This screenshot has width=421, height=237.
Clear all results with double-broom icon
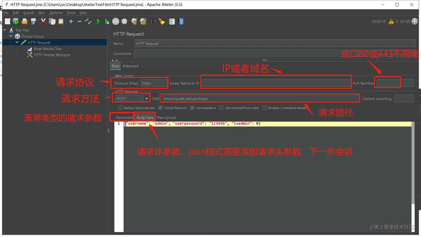click(143, 21)
